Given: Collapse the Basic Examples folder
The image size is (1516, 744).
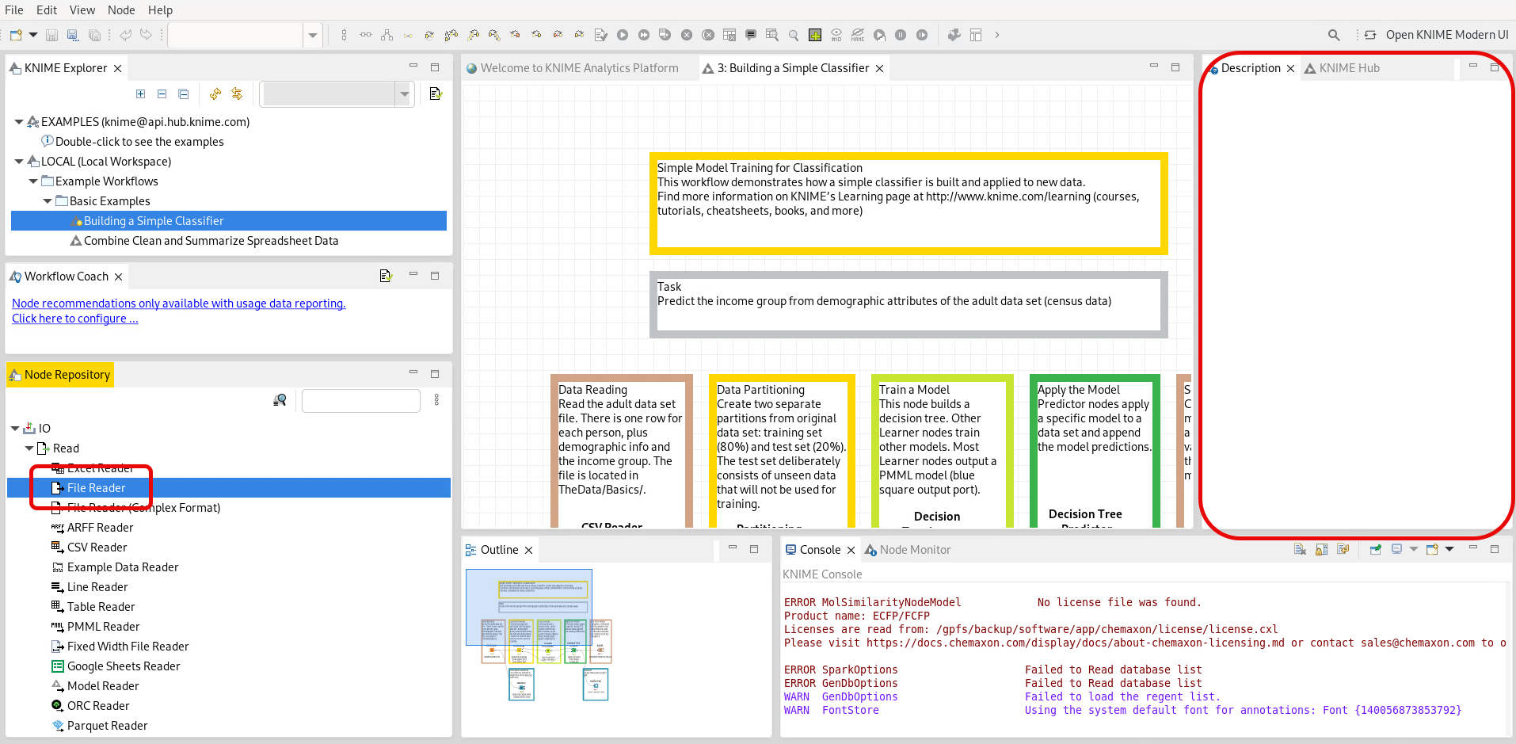Looking at the screenshot, I should (48, 201).
